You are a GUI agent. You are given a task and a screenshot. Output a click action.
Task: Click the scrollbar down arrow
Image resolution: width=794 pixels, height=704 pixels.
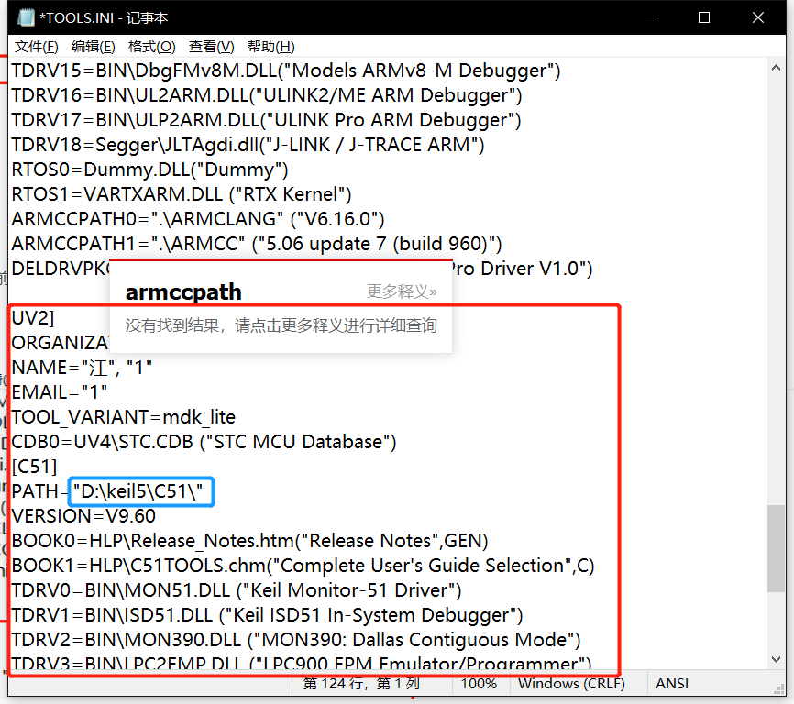pyautogui.click(x=774, y=658)
